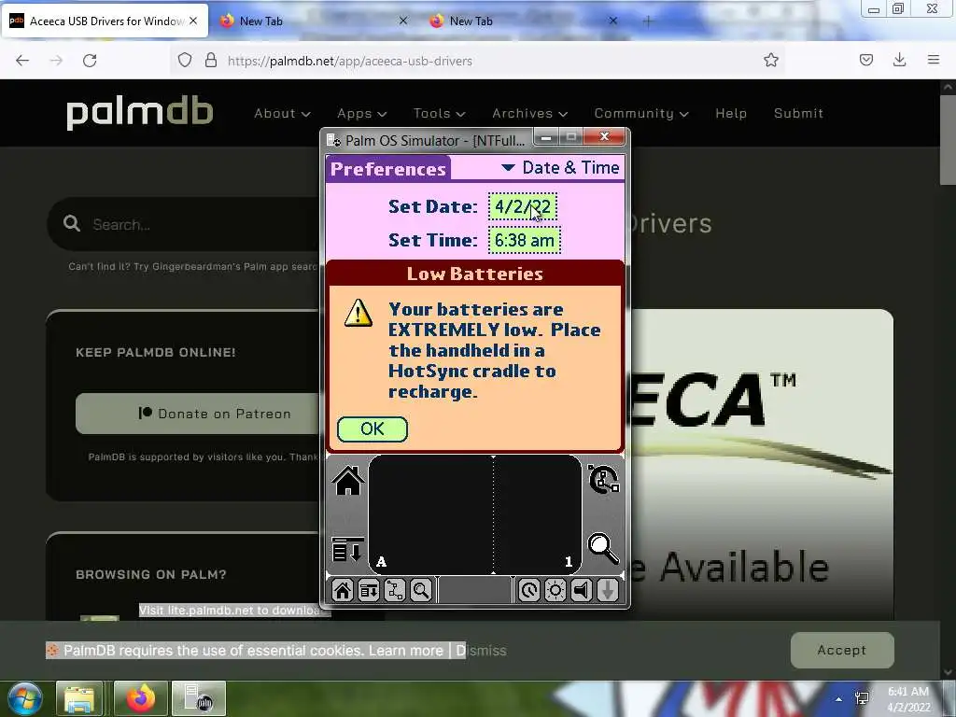
Task: Click Palm Simulator taskbar button
Action: point(199,698)
